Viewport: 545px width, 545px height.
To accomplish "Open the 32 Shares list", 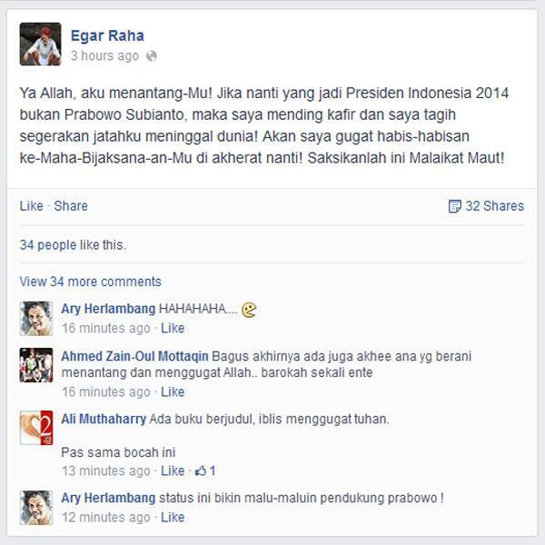I will [x=495, y=206].
